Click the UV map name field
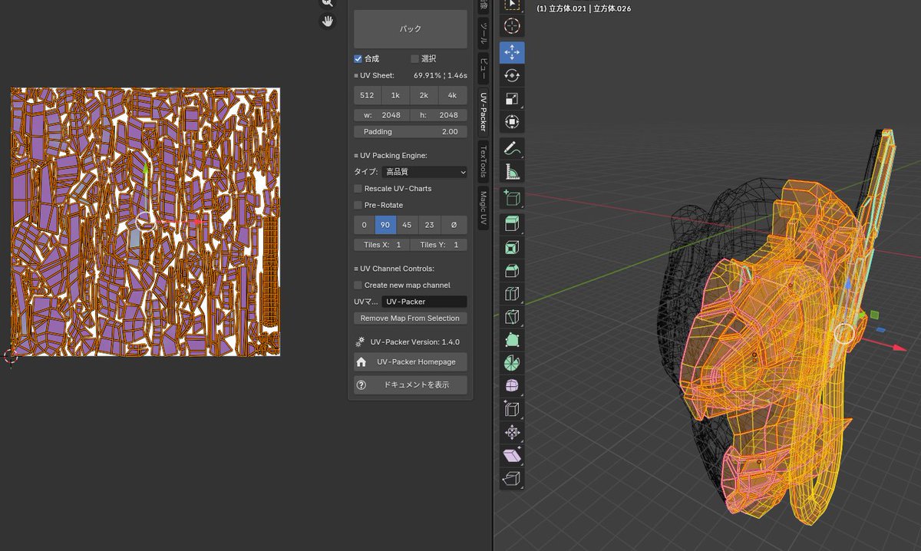Image resolution: width=921 pixels, height=551 pixels. tap(424, 302)
